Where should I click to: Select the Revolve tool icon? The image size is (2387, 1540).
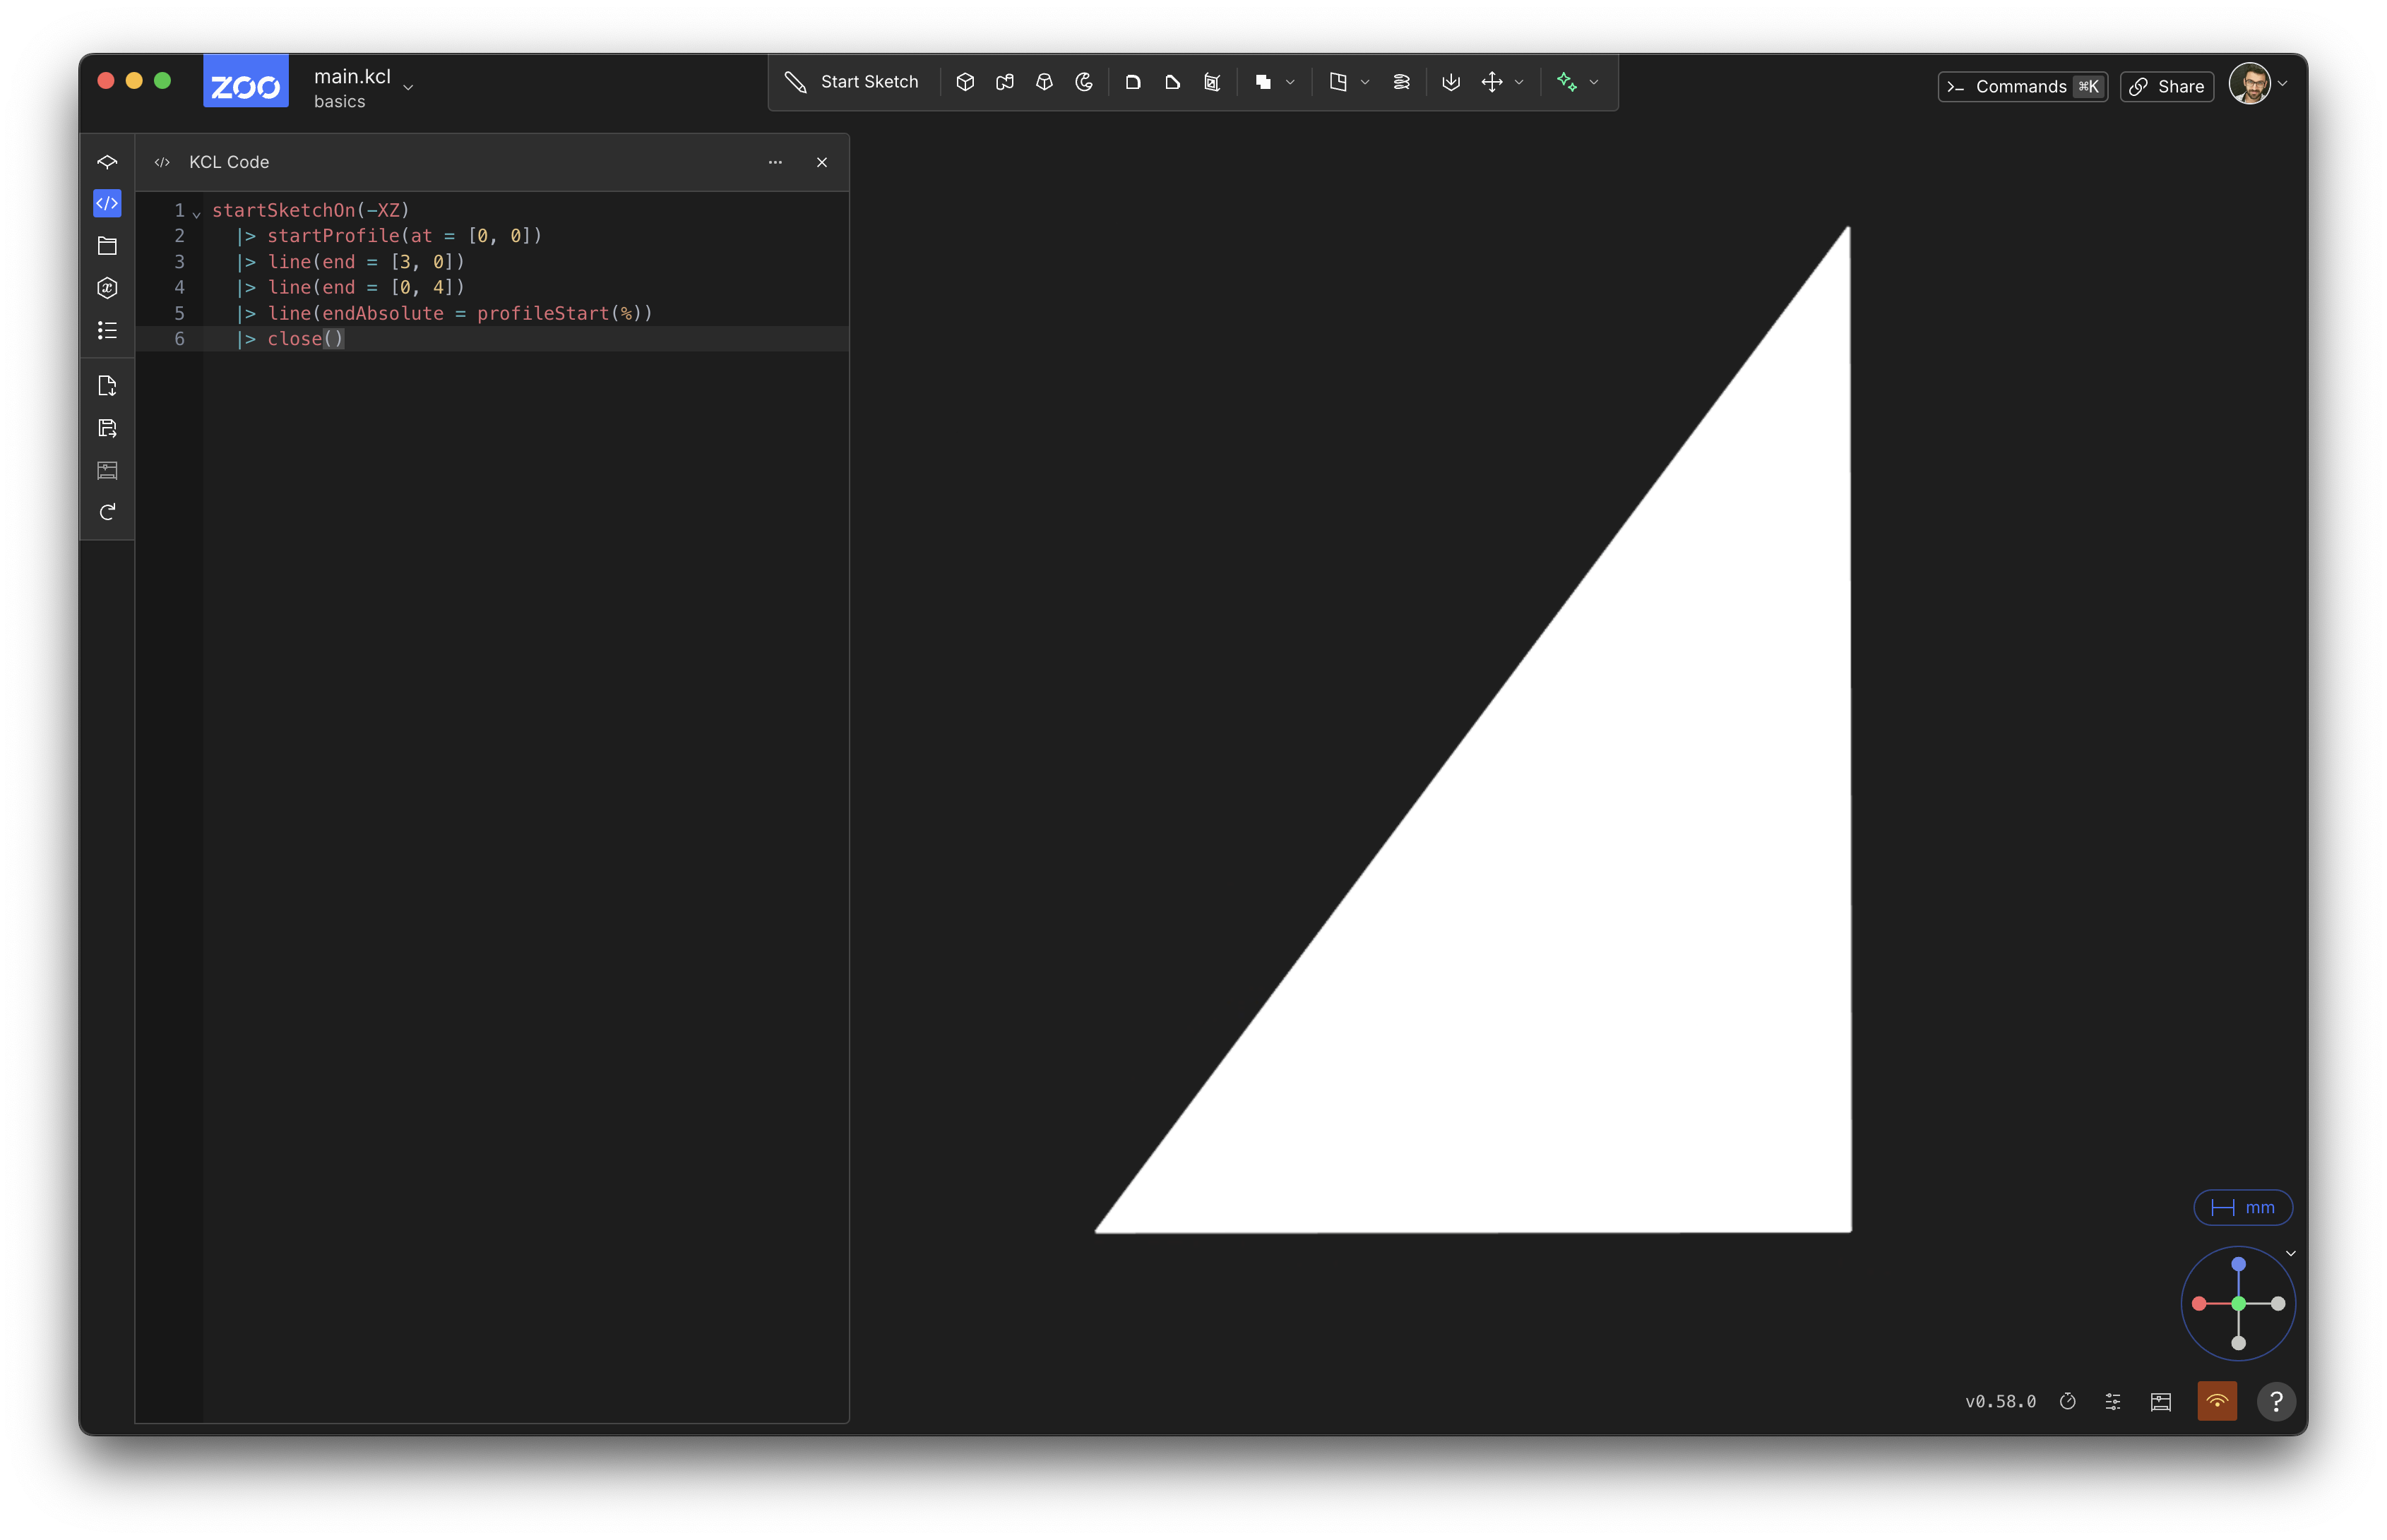click(x=1085, y=82)
